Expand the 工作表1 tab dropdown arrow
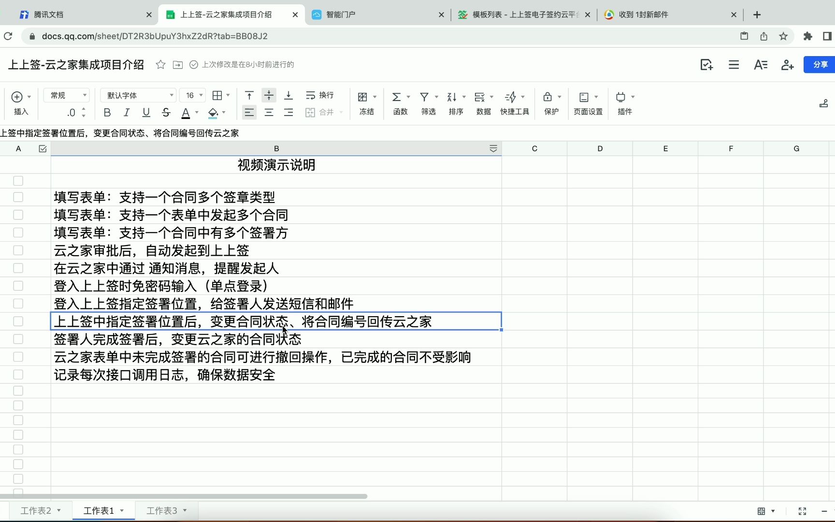The width and height of the screenshot is (835, 522). tap(122, 510)
